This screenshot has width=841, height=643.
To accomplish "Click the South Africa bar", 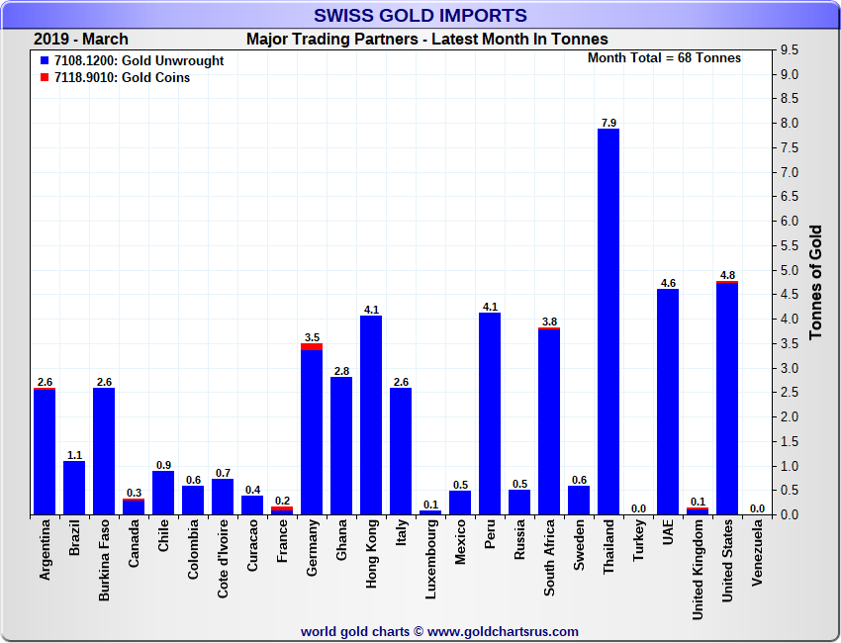I will click(x=549, y=421).
